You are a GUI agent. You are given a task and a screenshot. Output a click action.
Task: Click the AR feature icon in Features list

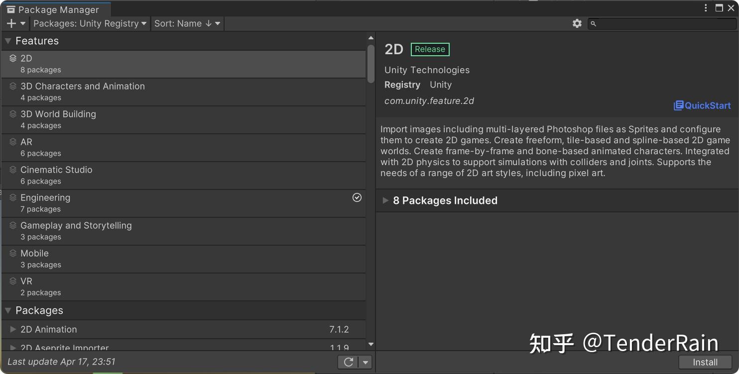[12, 141]
